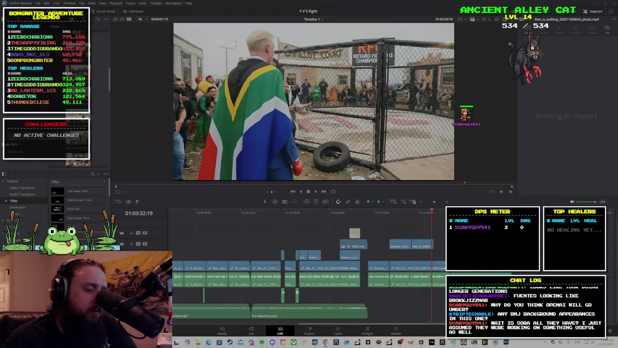The width and height of the screenshot is (618, 348).
Task: Switch to the Deliver page
Action: tap(396, 331)
